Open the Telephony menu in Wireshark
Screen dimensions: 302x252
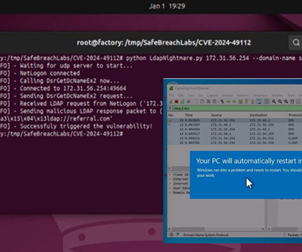260,95
